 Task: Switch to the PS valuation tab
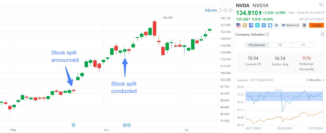coord(303,45)
